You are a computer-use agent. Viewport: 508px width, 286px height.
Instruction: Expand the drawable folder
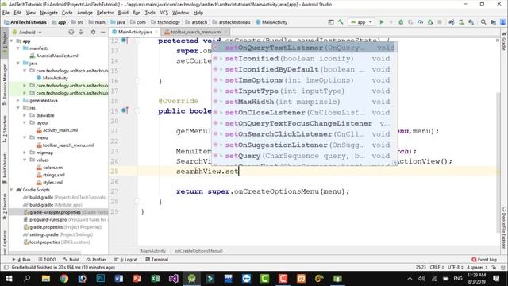click(25, 115)
